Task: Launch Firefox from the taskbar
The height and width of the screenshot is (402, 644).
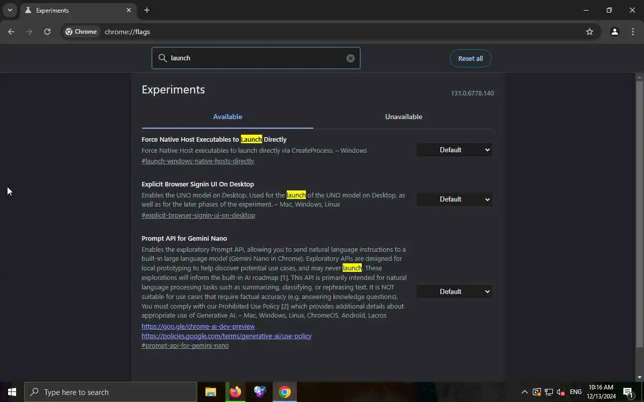Action: (235, 392)
